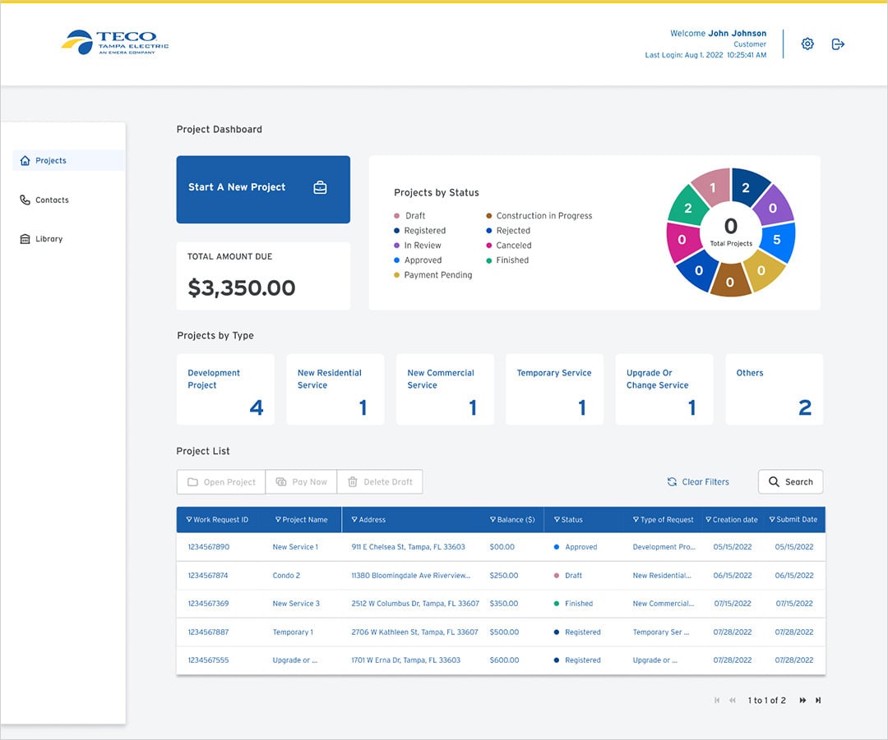Open the Work Request ID column filter
Viewport: 888px width, 740px height.
(189, 520)
